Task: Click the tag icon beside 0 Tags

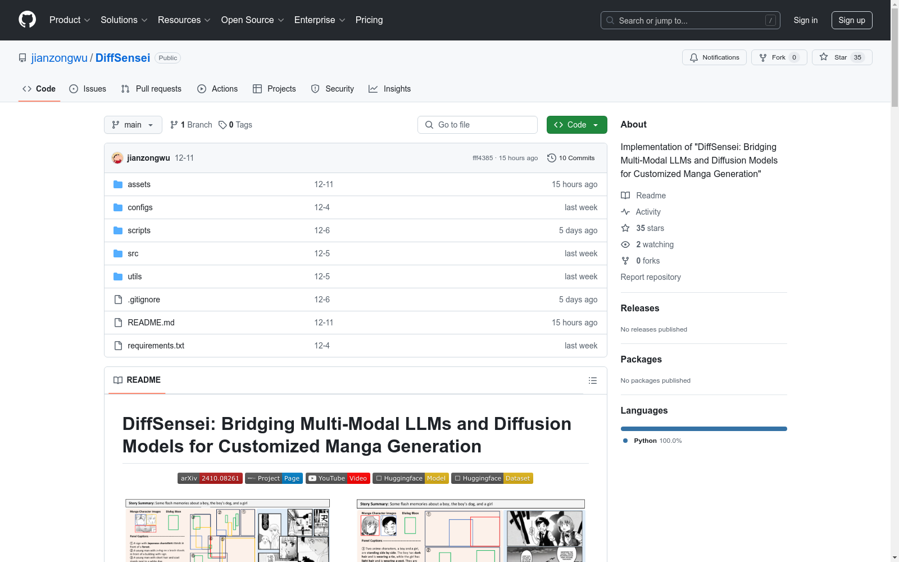Action: (223, 125)
